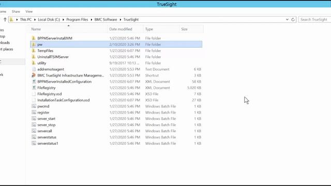Sort files by Date modified column
Viewport: 331px width, 186px height.
[121, 29]
